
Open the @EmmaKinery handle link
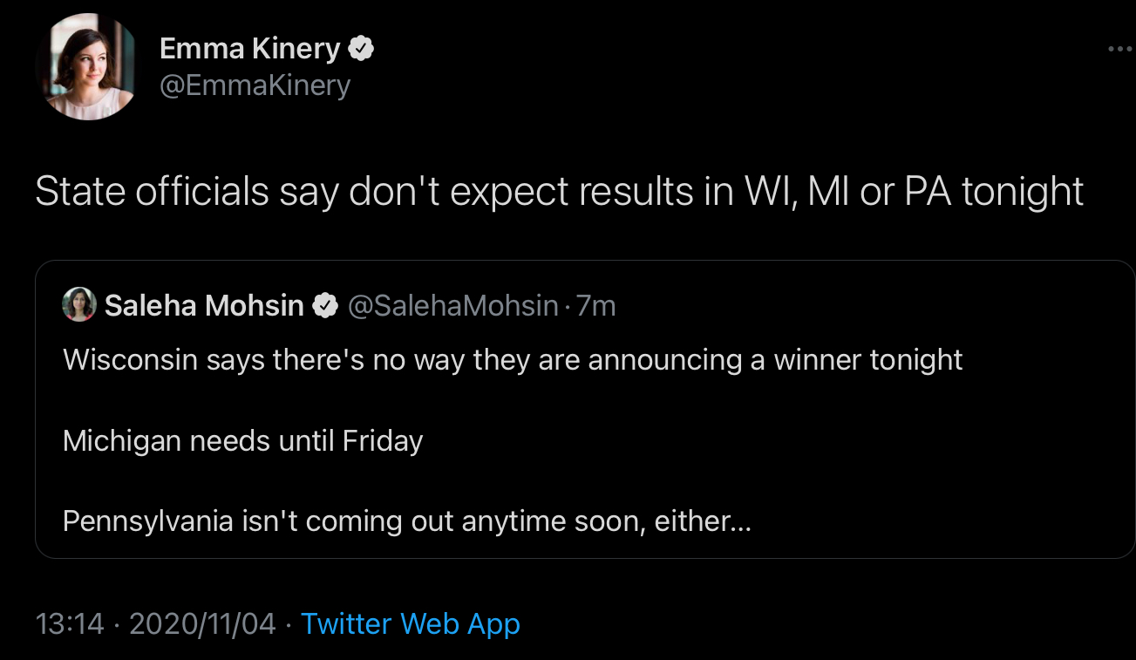tap(255, 85)
